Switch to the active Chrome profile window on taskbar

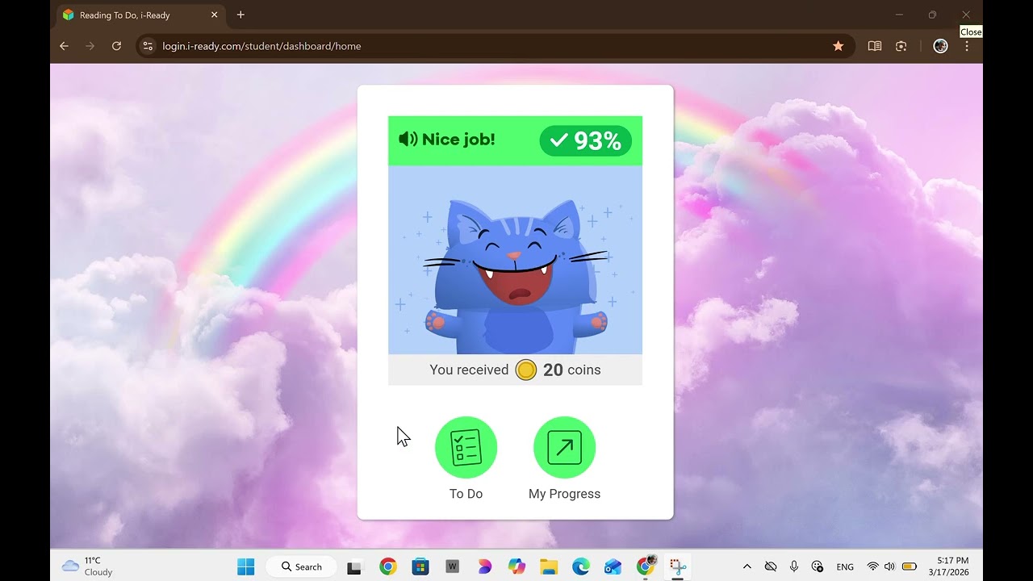point(646,566)
